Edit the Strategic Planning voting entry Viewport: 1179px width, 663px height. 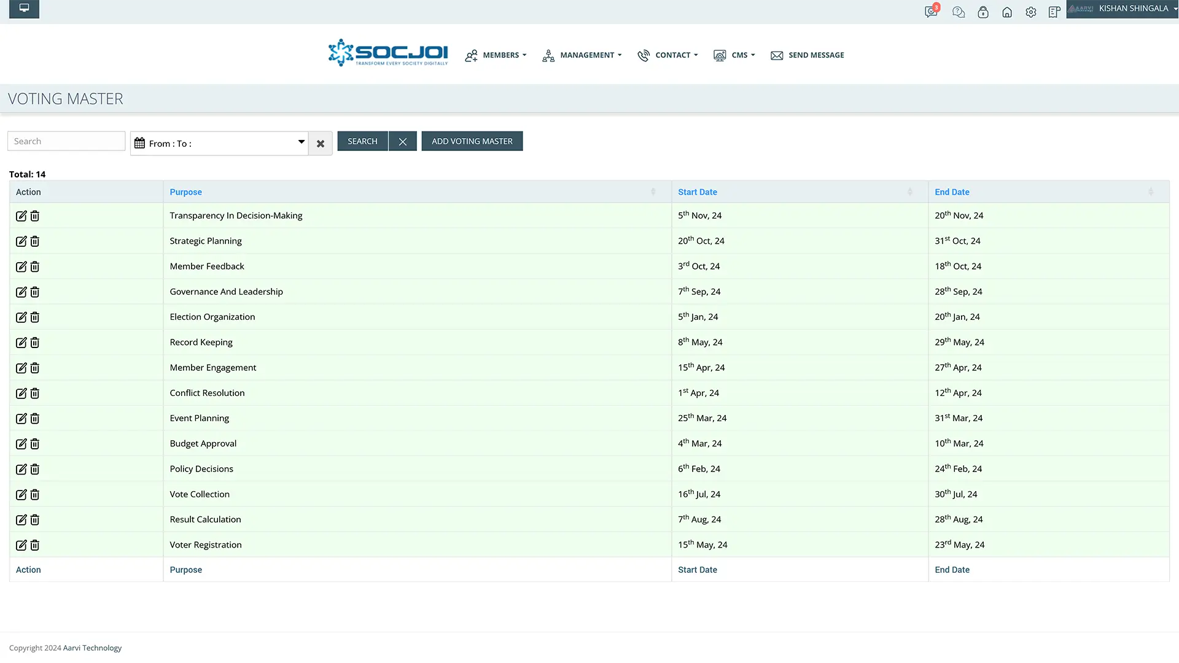coord(21,241)
